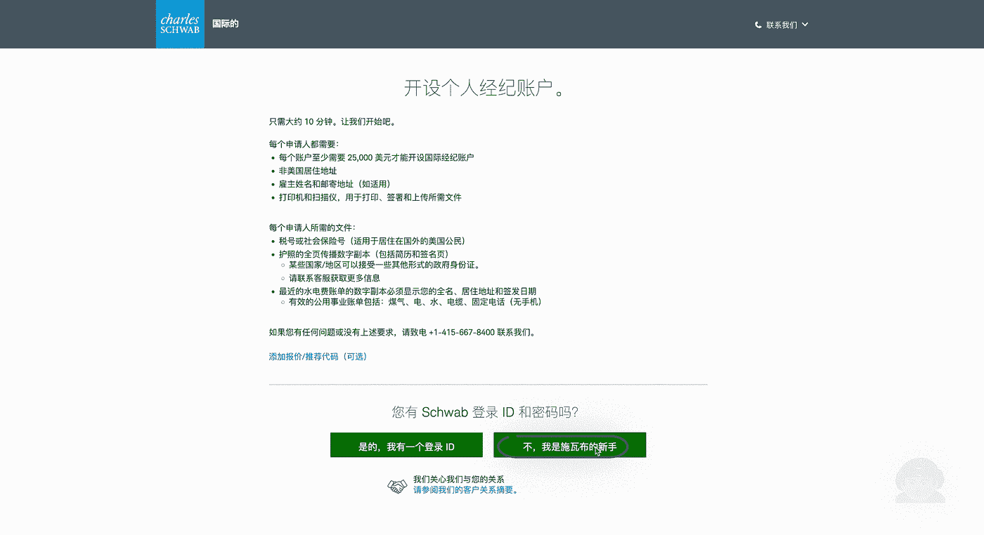Click the 国际的 header label
984x535 pixels.
pyautogui.click(x=226, y=24)
